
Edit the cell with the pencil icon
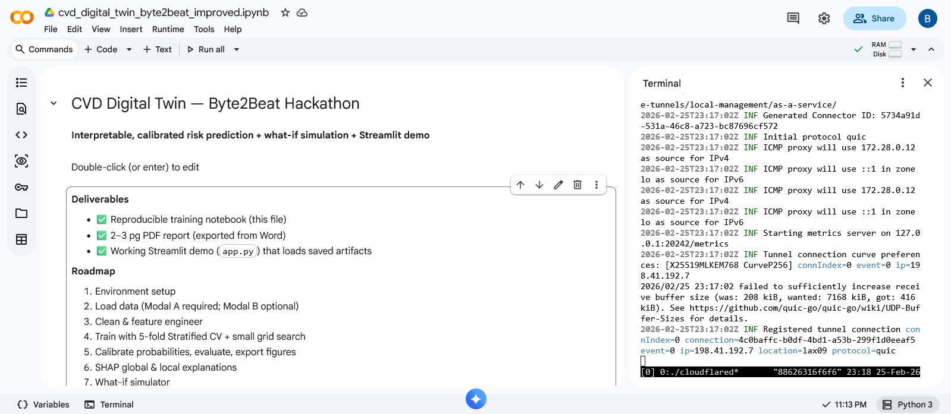[x=558, y=185]
